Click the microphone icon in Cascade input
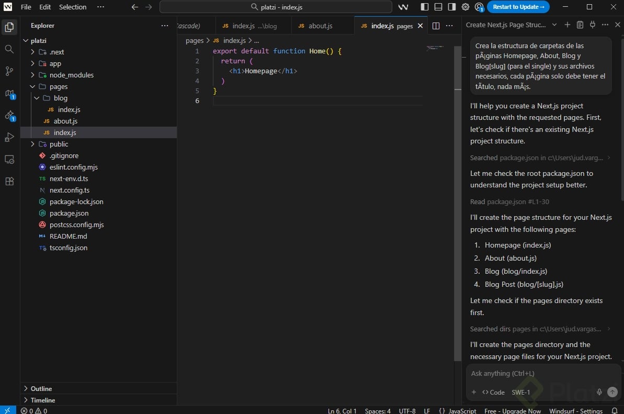This screenshot has width=624, height=414. click(x=599, y=392)
